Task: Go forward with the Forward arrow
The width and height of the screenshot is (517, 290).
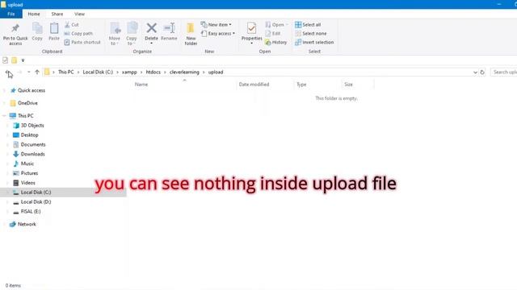Action: click(19, 72)
